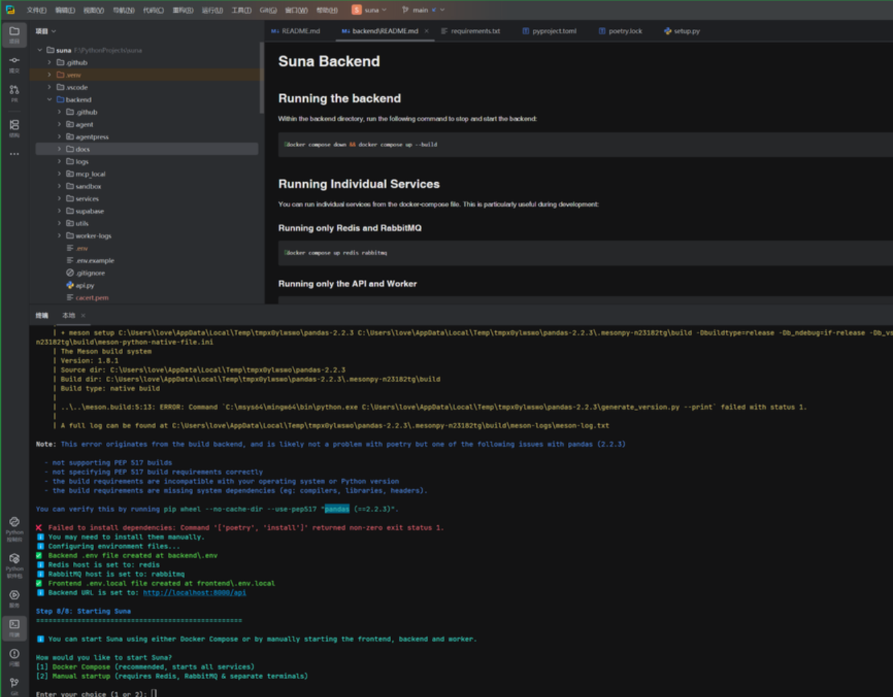Open the Commit tool window
Image resolution: width=893 pixels, height=697 pixels.
click(14, 64)
